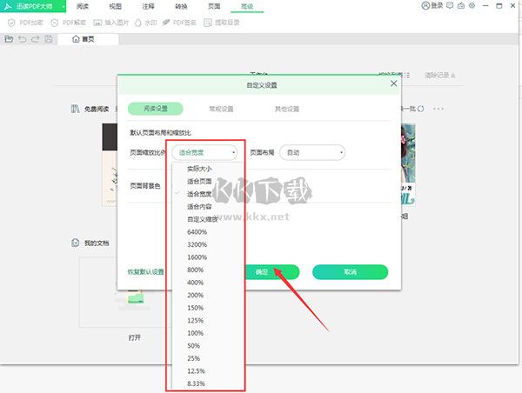Switch to the 转换 tab
The height and width of the screenshot is (393, 522).
coord(181,6)
